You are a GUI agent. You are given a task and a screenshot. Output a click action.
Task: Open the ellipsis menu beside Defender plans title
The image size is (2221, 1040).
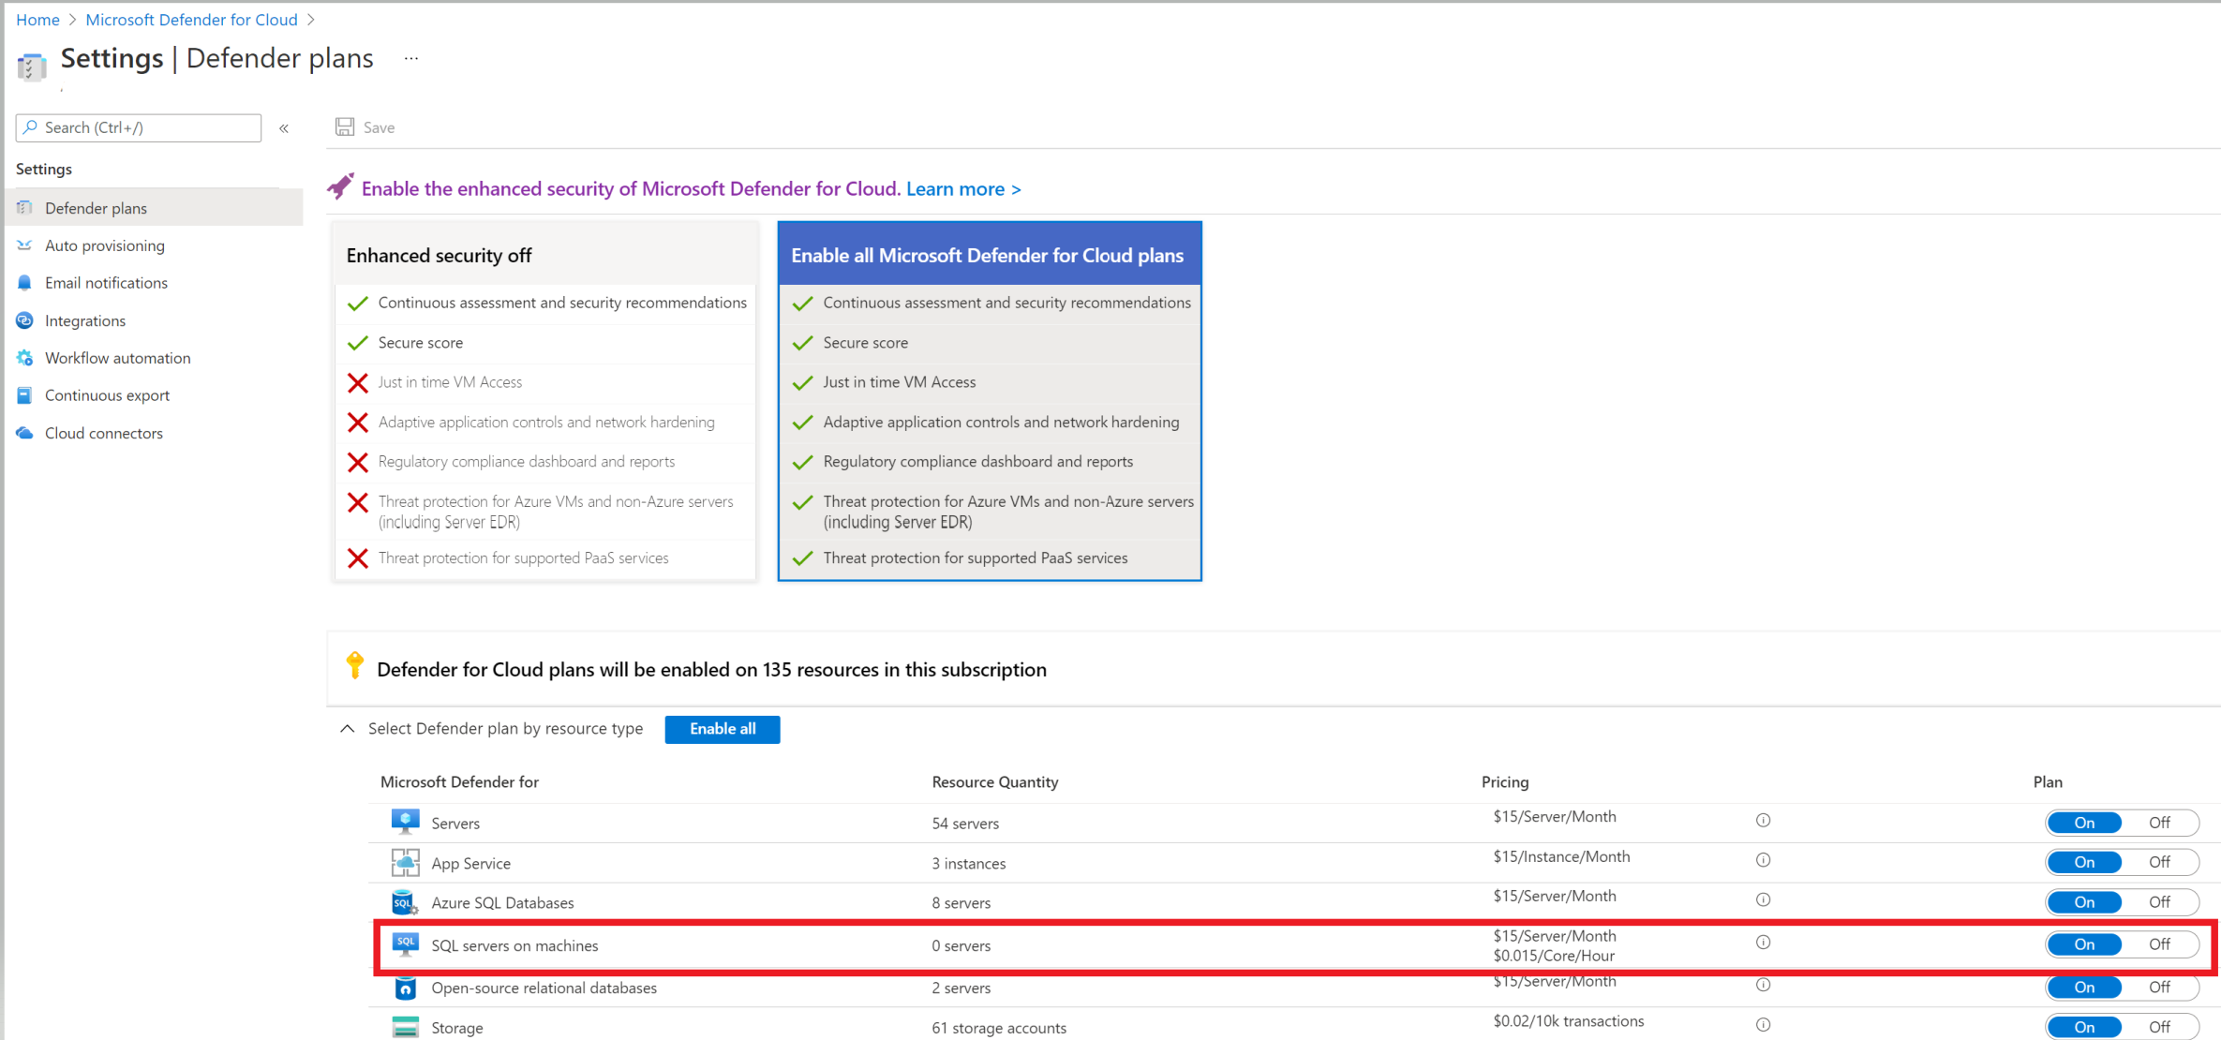[x=410, y=58]
